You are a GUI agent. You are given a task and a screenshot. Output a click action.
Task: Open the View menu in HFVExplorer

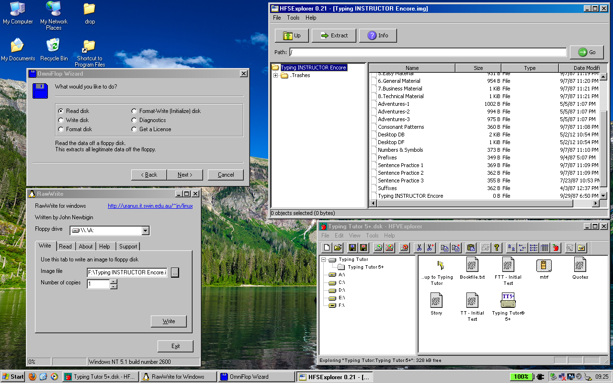355,236
